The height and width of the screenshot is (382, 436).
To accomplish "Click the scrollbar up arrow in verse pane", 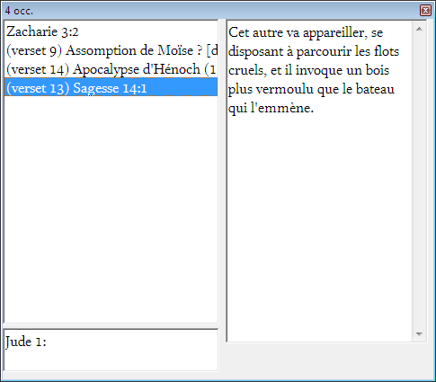I will [x=419, y=29].
